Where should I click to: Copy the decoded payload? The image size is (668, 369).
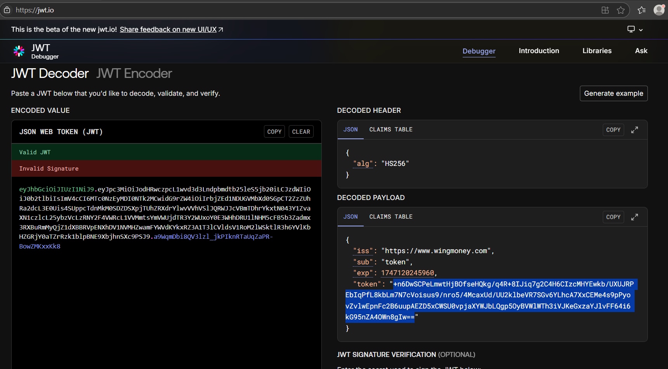coord(613,217)
